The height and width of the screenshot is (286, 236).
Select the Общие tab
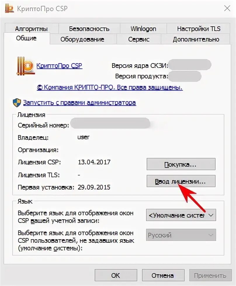pyautogui.click(x=26, y=38)
